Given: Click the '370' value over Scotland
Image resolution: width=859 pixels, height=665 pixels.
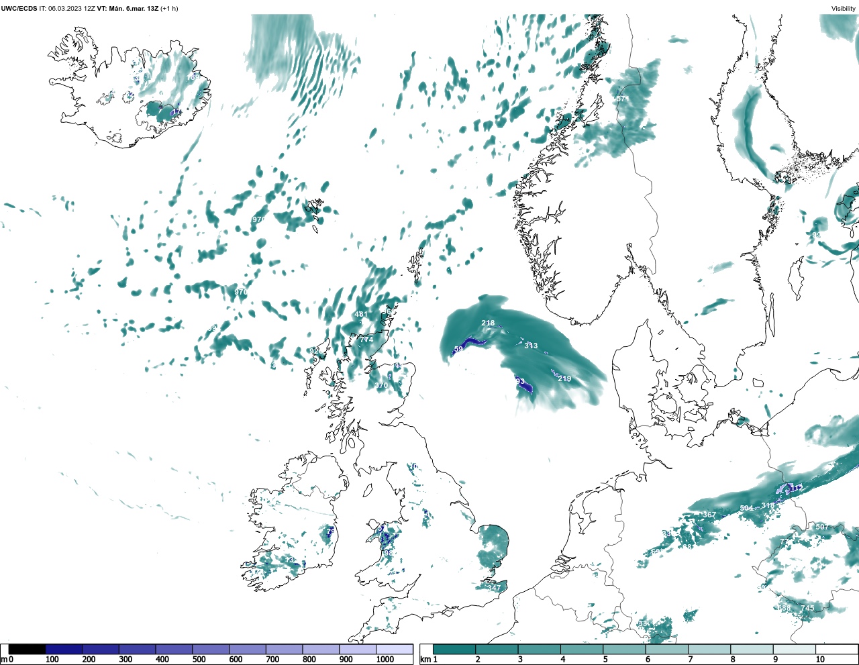Looking at the screenshot, I should (x=381, y=386).
